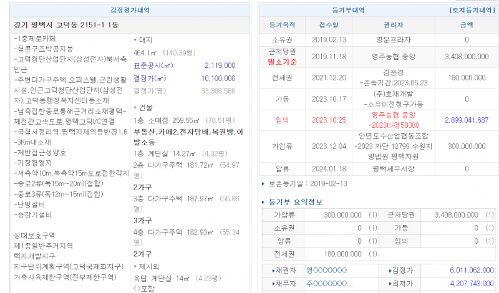Viewport: 499px width, 293px height.
Task: Click the 표준공시(㎡) label
Action: click(150, 65)
